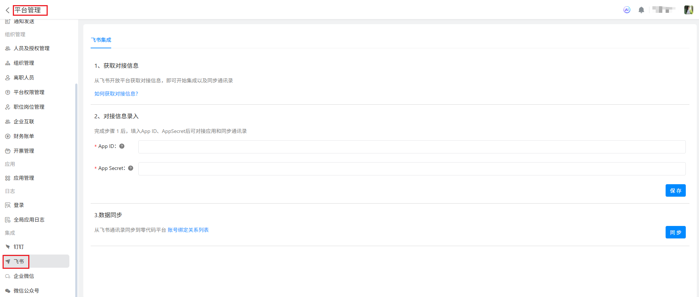
Task: Click the 同步 button
Action: point(675,232)
